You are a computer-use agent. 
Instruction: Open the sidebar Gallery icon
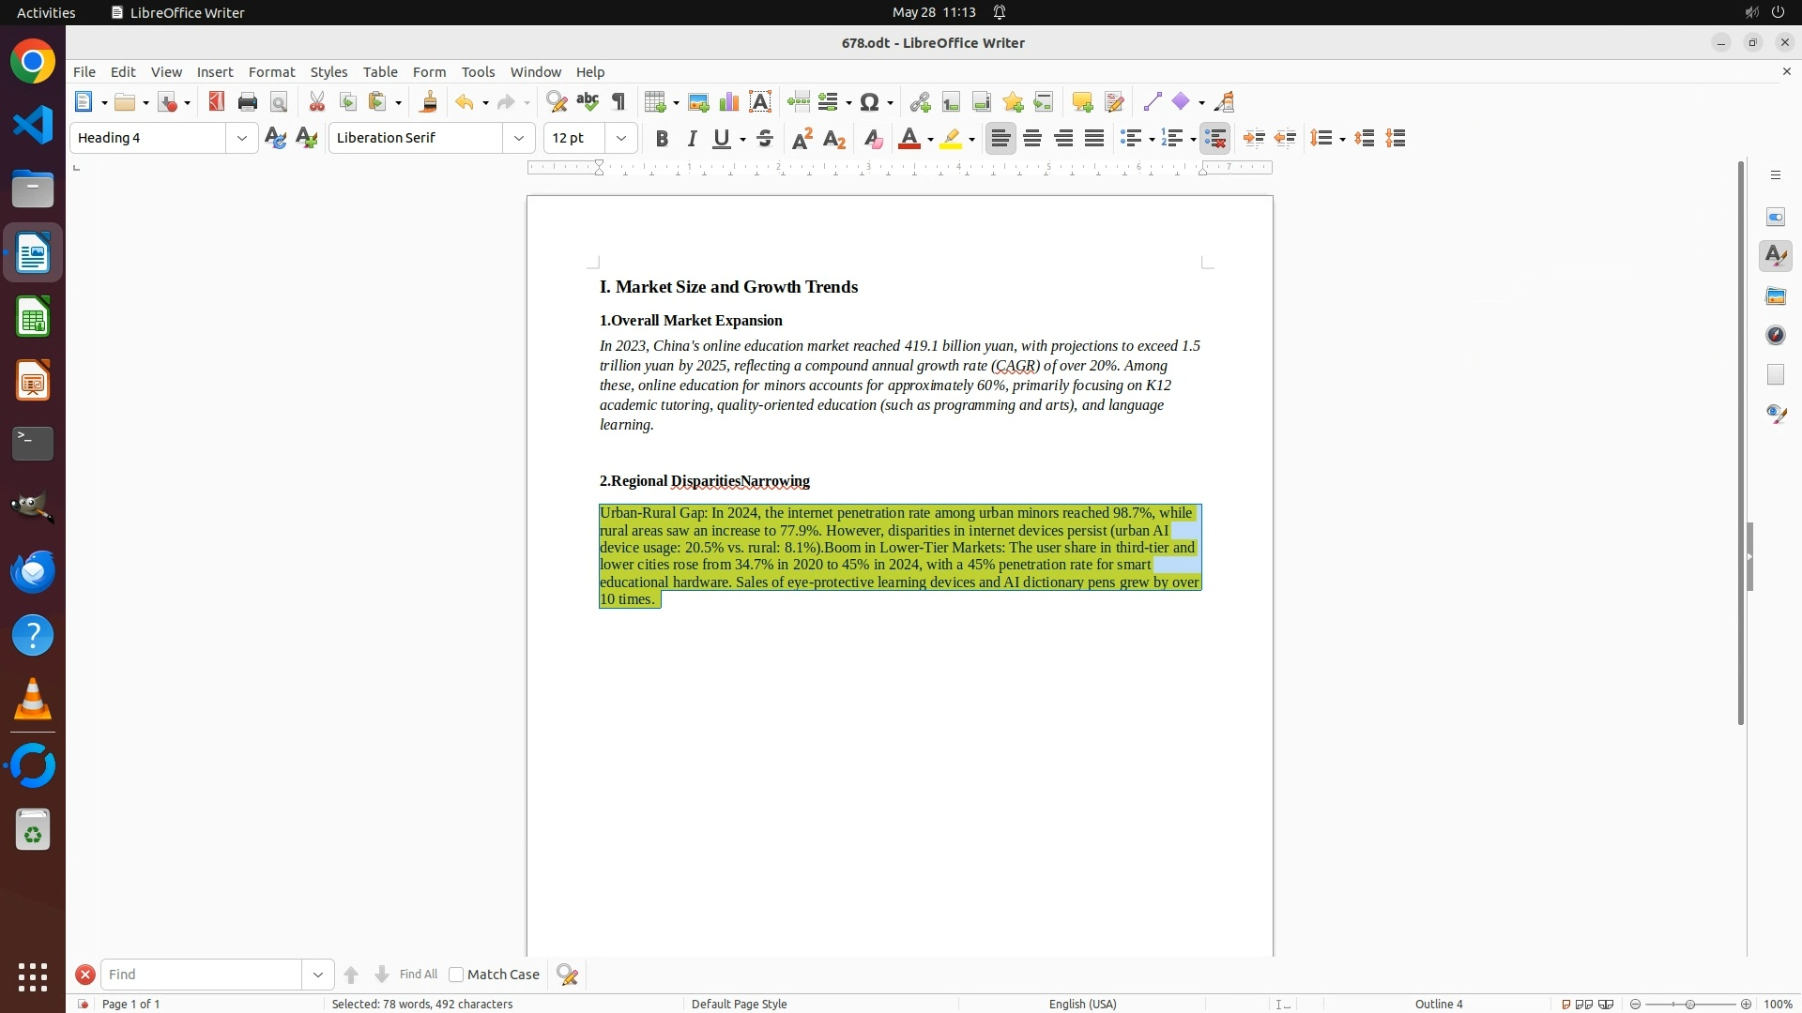tap(1776, 296)
